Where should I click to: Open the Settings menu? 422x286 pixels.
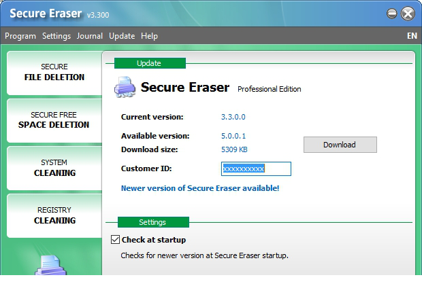tap(56, 36)
